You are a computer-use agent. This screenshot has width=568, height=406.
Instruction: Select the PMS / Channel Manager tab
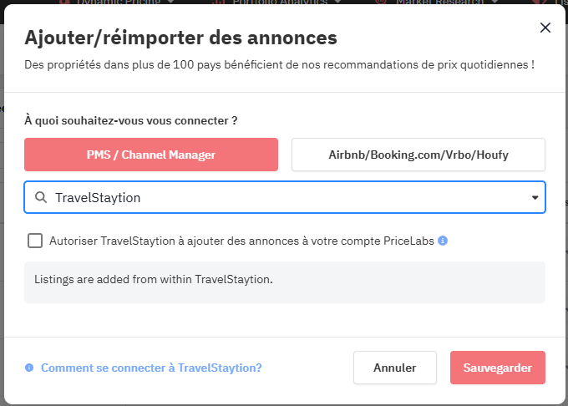151,155
